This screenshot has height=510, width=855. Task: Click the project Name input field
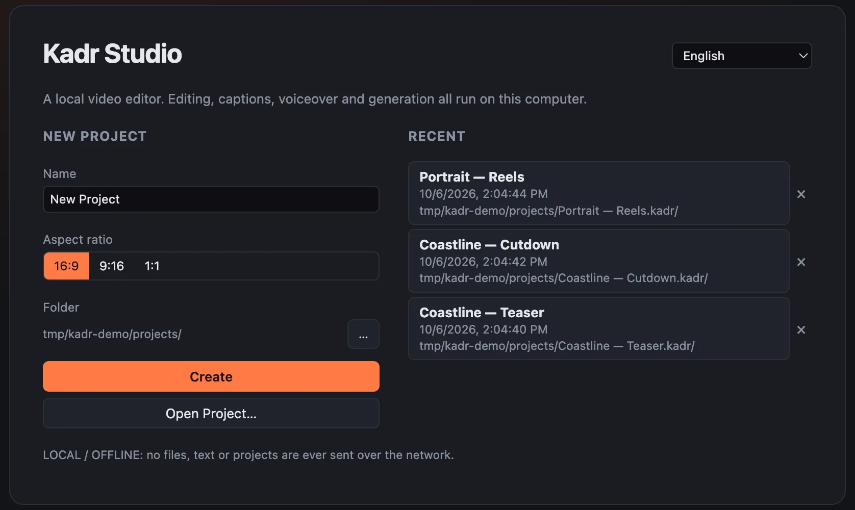(x=211, y=199)
